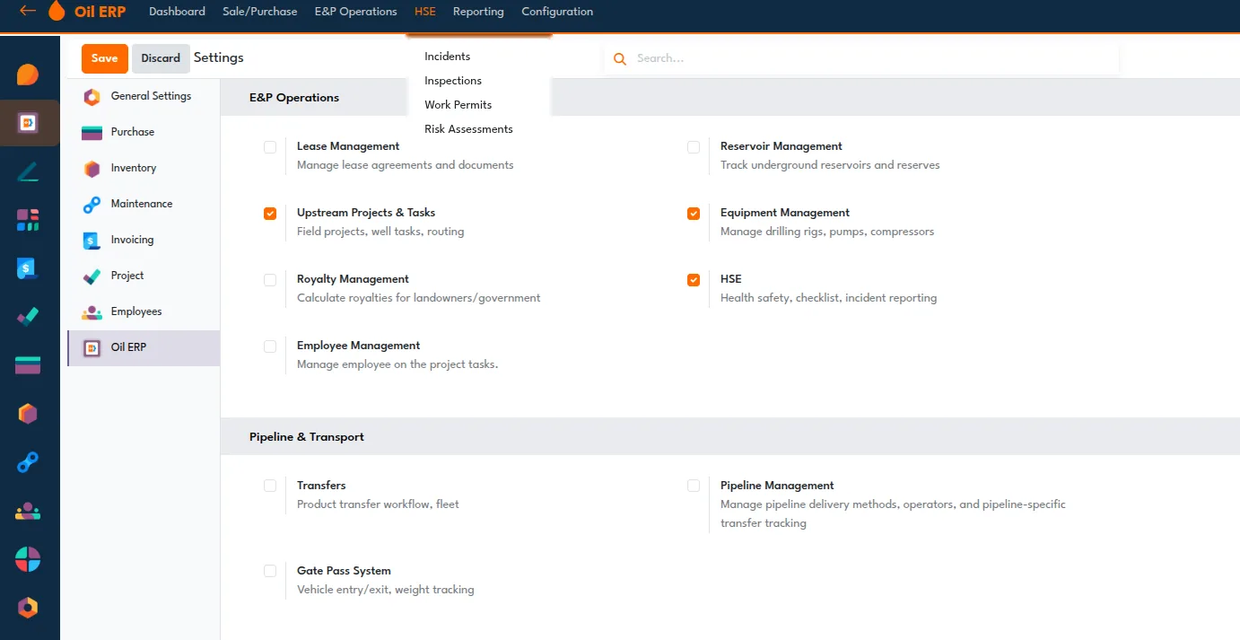
Task: Expand the Reporting top menu
Action: (x=478, y=12)
